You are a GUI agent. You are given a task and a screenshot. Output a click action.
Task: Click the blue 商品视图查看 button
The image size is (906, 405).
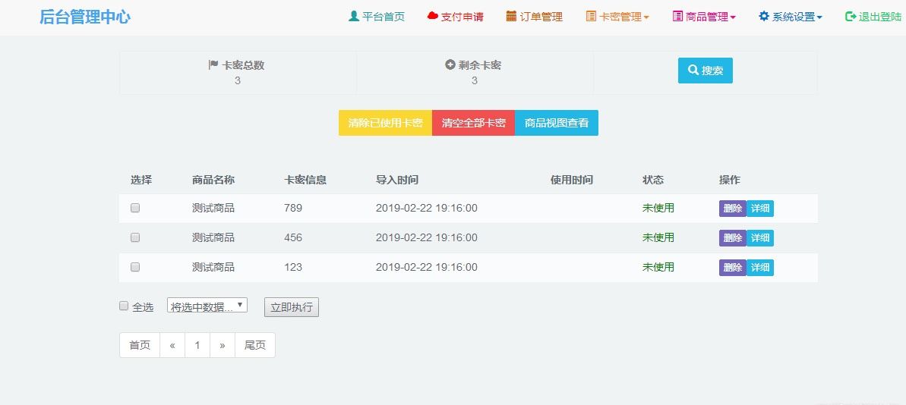(x=557, y=123)
